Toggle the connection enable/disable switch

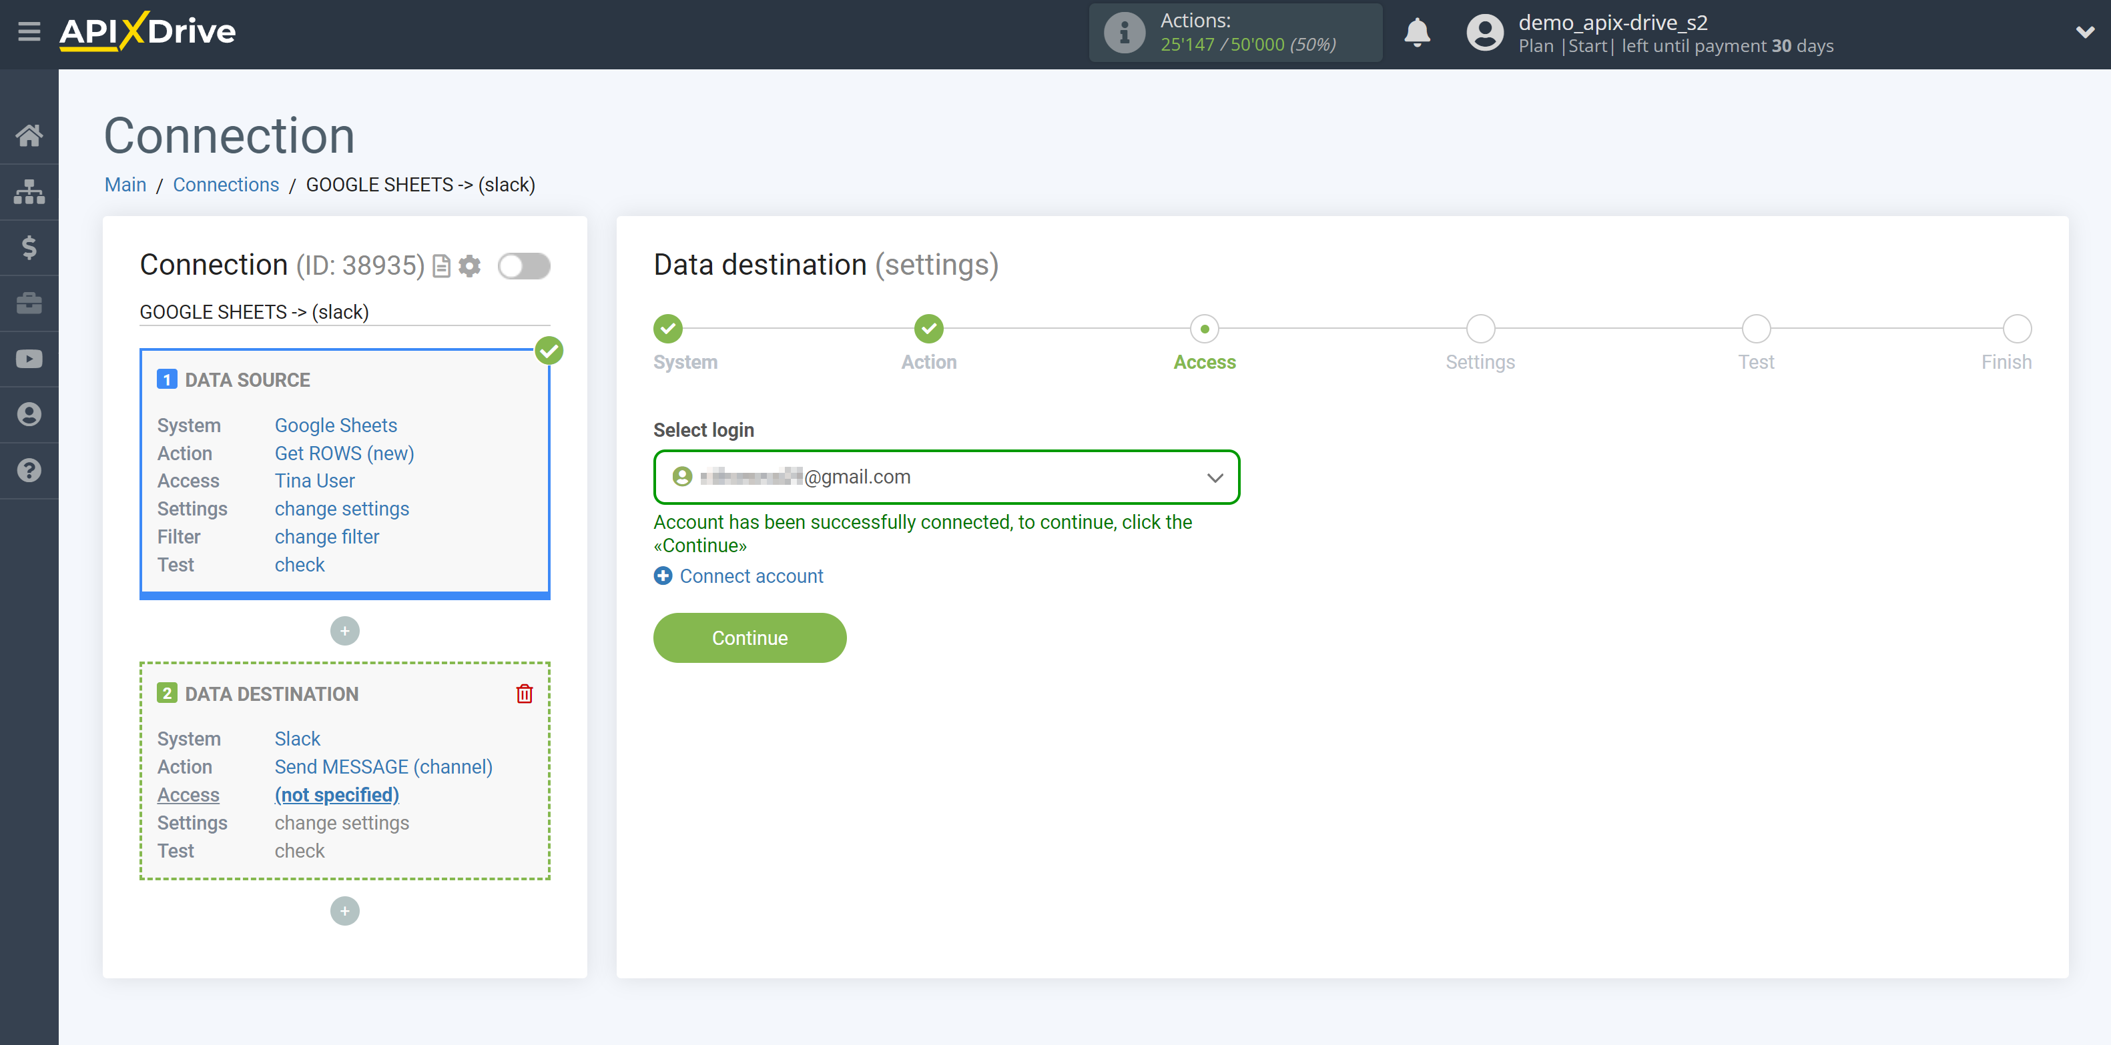click(x=525, y=265)
